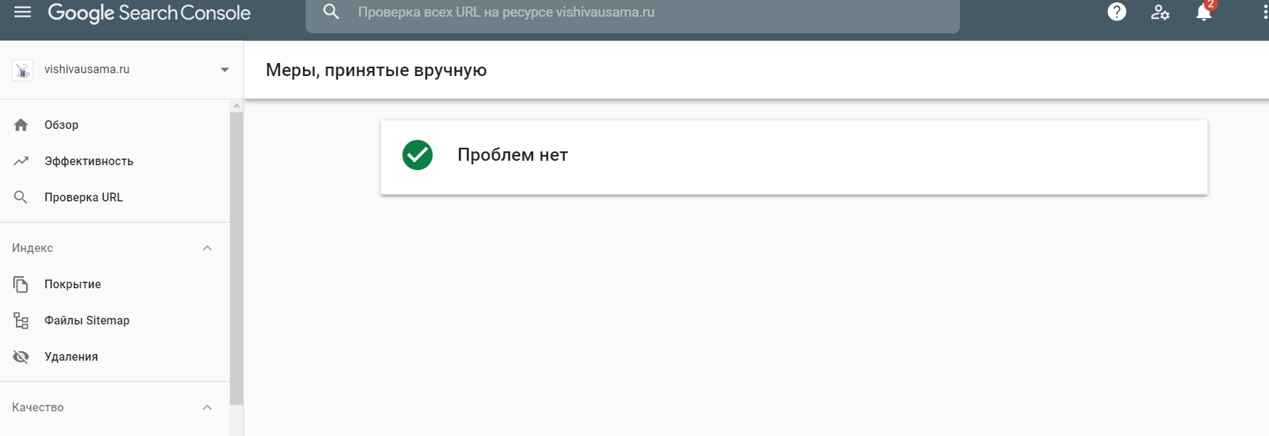
Task: Open the notifications bell
Action: (1204, 12)
